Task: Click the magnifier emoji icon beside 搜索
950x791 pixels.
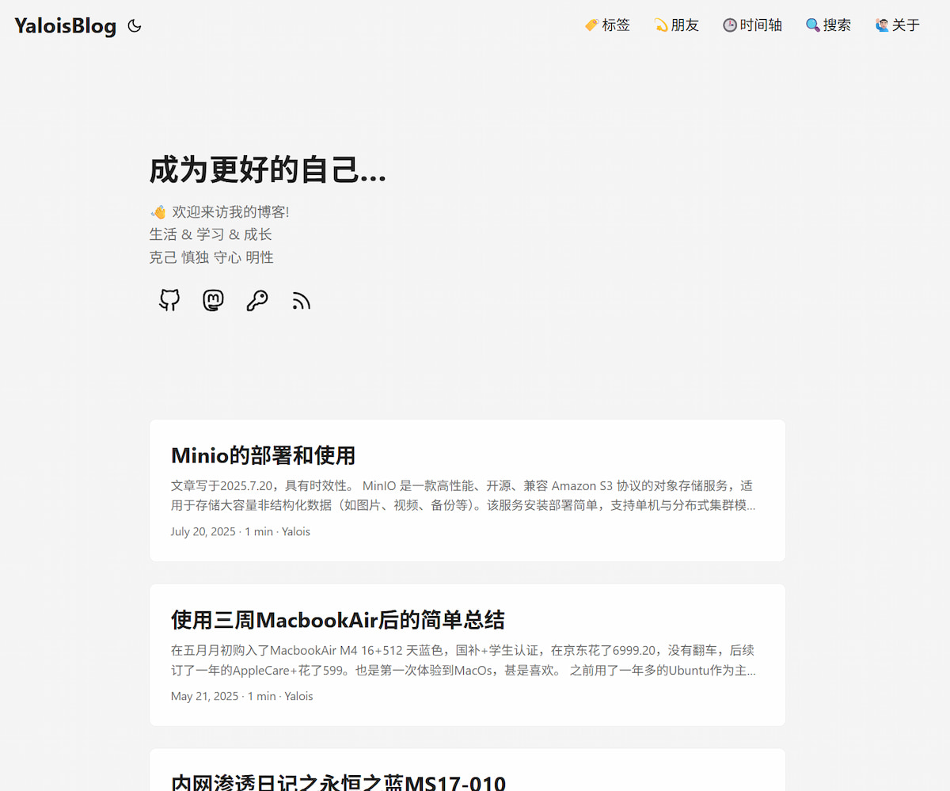Action: pyautogui.click(x=812, y=25)
